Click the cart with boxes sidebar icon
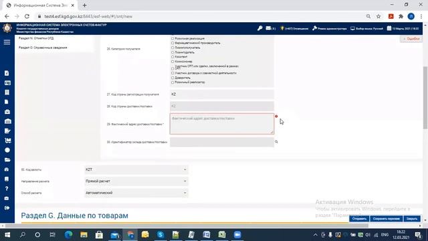This screenshot has width=428, height=241. click(7, 141)
